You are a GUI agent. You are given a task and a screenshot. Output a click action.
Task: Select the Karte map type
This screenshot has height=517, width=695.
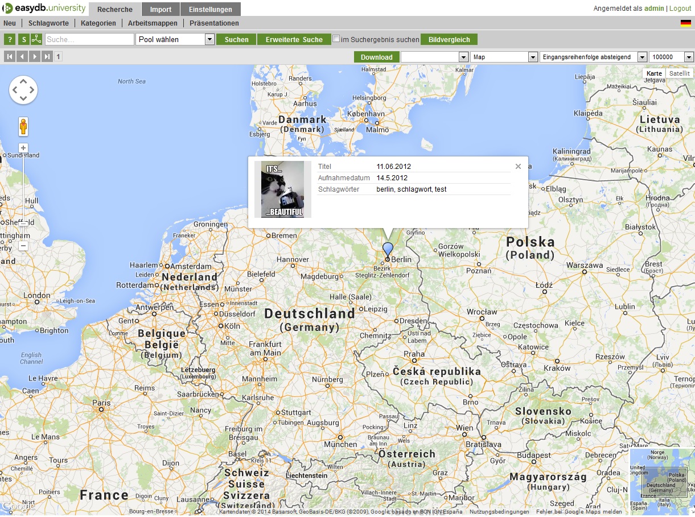point(654,73)
